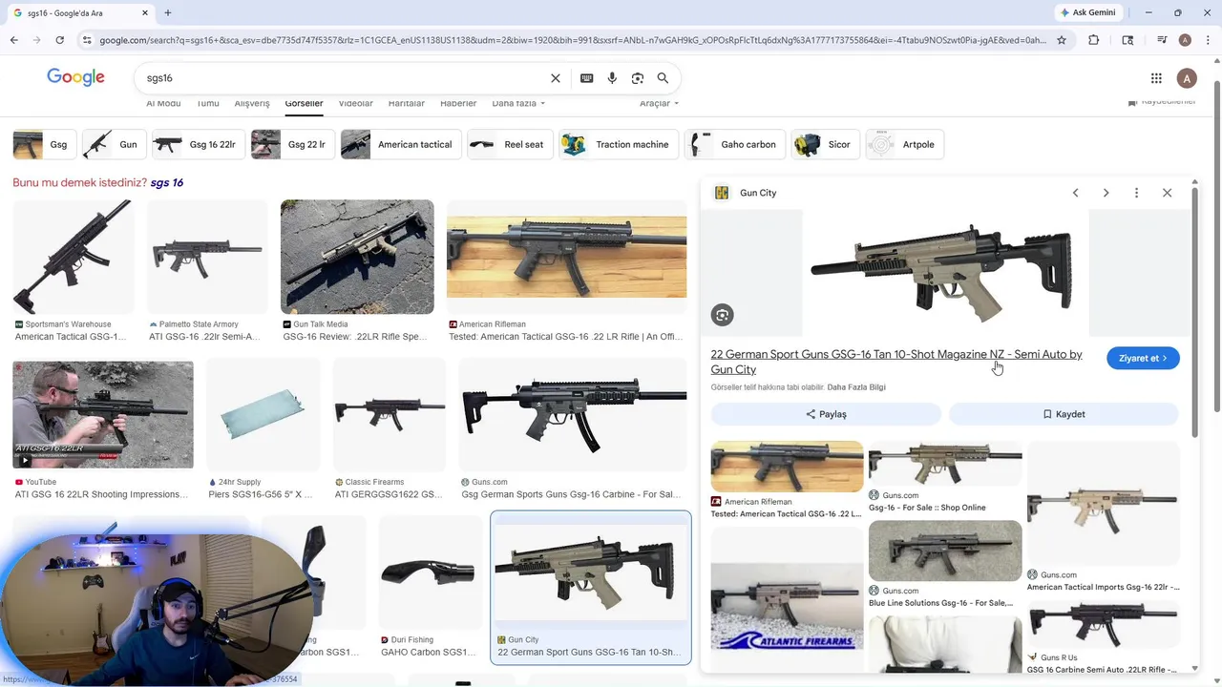
Task: Show next image in preview panel
Action: (x=1106, y=193)
